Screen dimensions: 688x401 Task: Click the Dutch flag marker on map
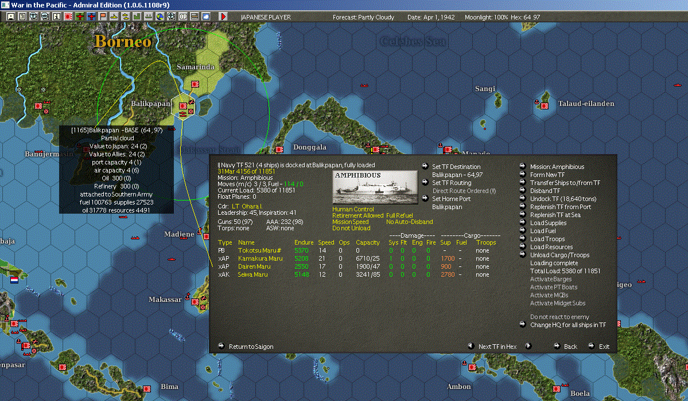click(14, 279)
